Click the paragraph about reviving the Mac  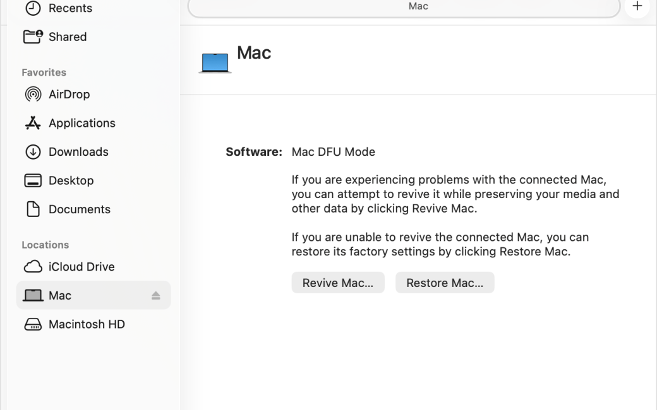(x=455, y=194)
